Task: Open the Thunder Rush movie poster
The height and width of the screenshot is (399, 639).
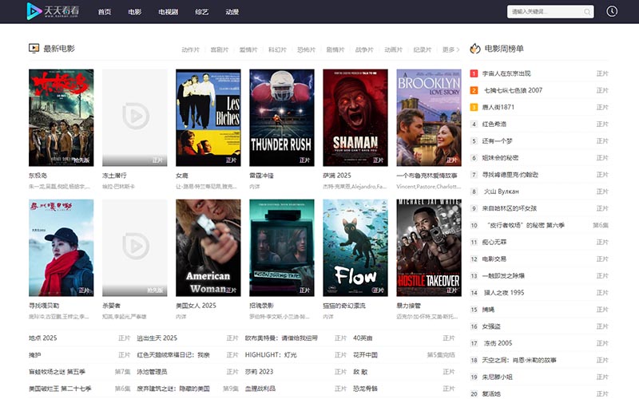Action: pos(282,117)
